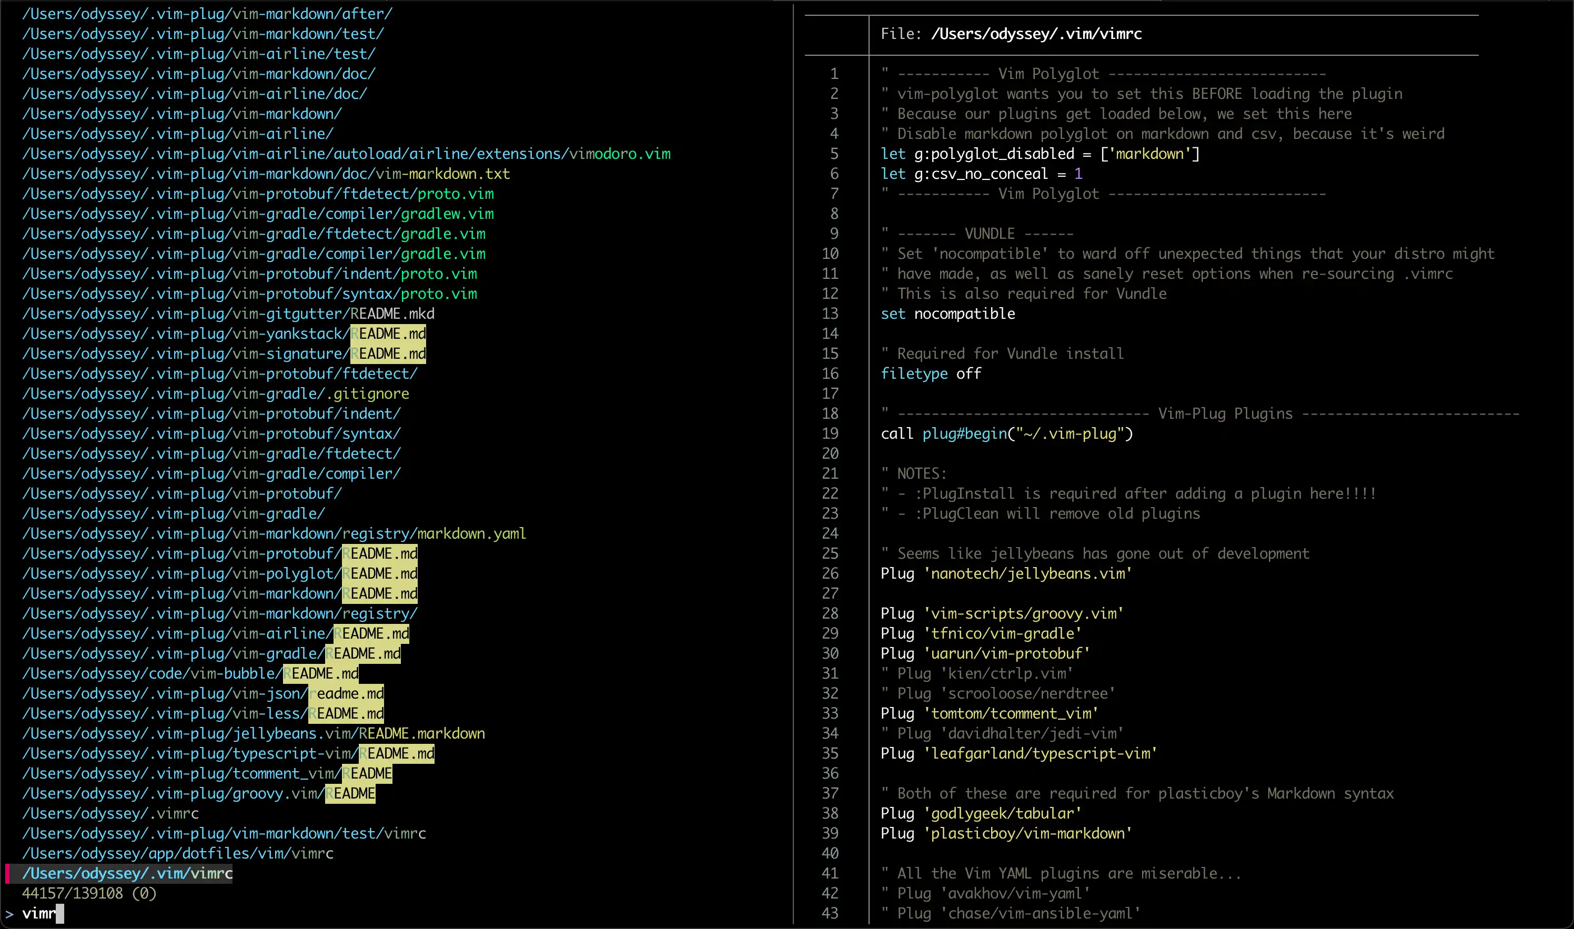Click Plug 'nanotech/jellybeans.vim' line
This screenshot has height=929, width=1574.
(1006, 573)
